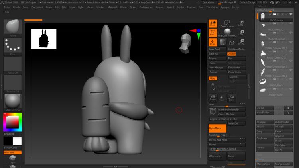
Task: Adjust the DynaMesh Resolution slider
Action: (x=227, y=135)
